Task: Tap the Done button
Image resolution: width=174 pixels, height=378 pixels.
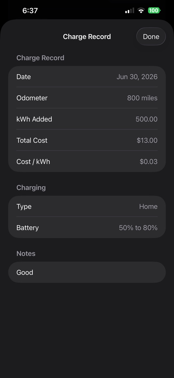Action: click(x=151, y=37)
